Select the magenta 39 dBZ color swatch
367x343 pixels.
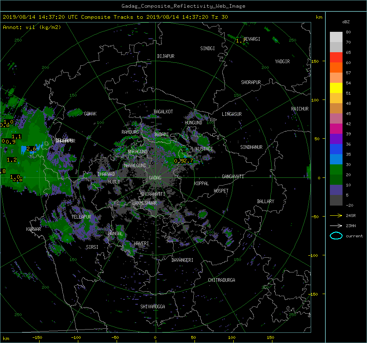pos(336,128)
